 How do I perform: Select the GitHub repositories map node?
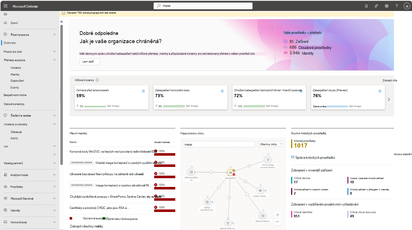[x=207, y=202]
